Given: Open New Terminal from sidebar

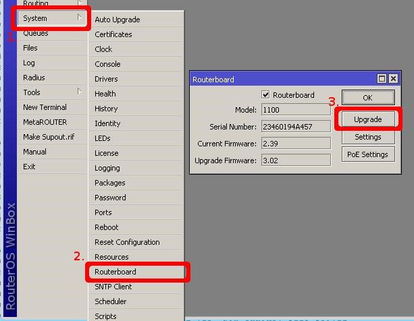Looking at the screenshot, I should coord(45,107).
